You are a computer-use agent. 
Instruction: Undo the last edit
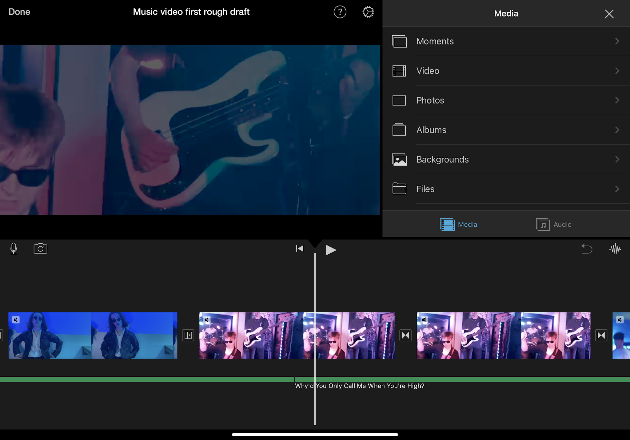coord(587,248)
